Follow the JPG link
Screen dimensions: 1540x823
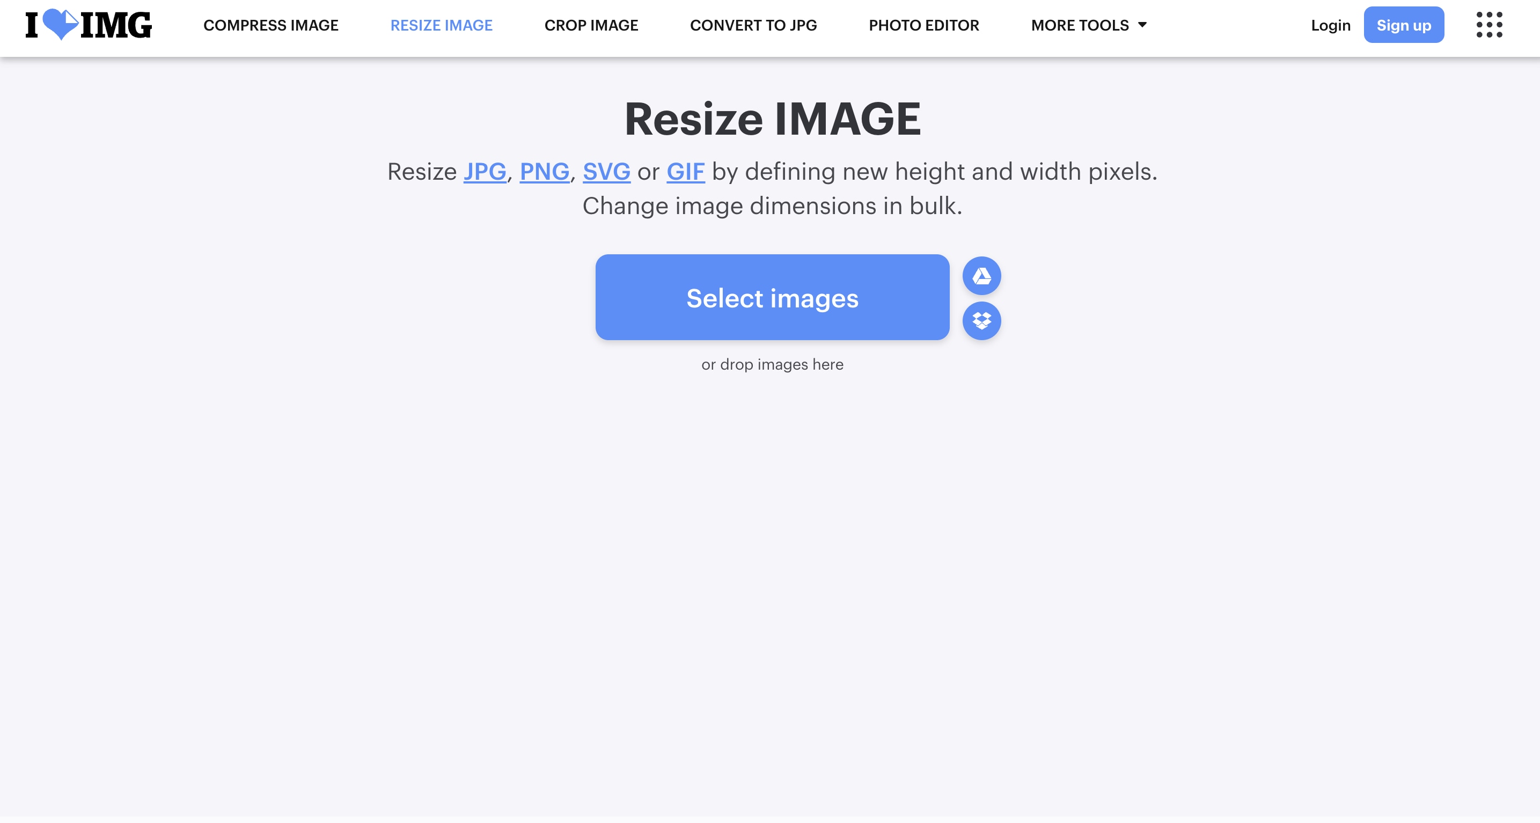[485, 172]
